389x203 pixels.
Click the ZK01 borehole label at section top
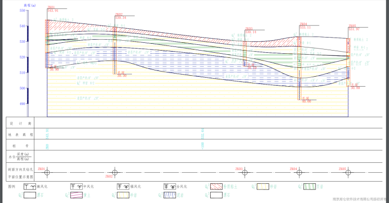tap(51, 7)
